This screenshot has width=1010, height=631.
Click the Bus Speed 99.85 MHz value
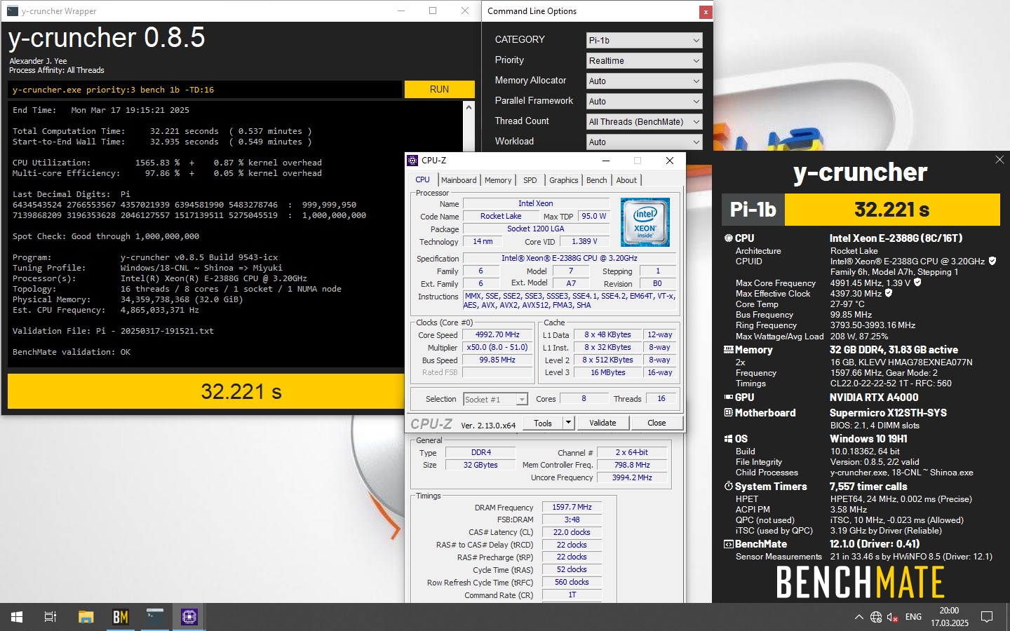coord(497,360)
